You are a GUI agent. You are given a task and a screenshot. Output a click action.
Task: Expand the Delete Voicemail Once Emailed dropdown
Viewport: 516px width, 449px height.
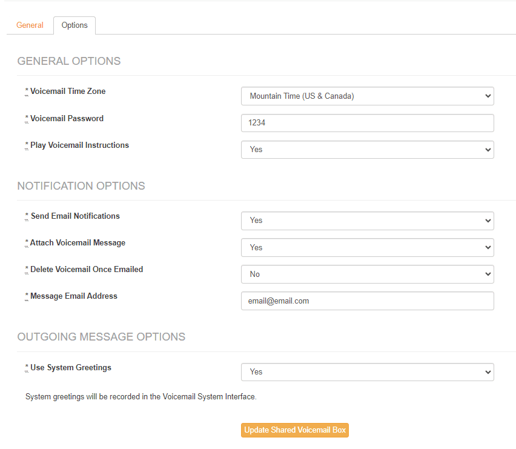pos(367,274)
